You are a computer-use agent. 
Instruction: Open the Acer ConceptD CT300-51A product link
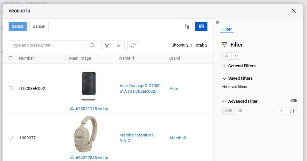(x=141, y=88)
